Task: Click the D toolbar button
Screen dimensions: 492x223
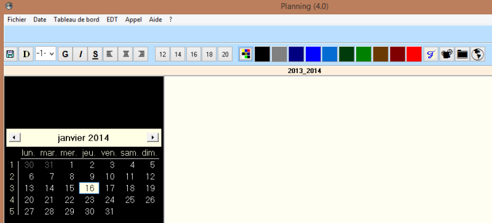Action: (x=26, y=54)
